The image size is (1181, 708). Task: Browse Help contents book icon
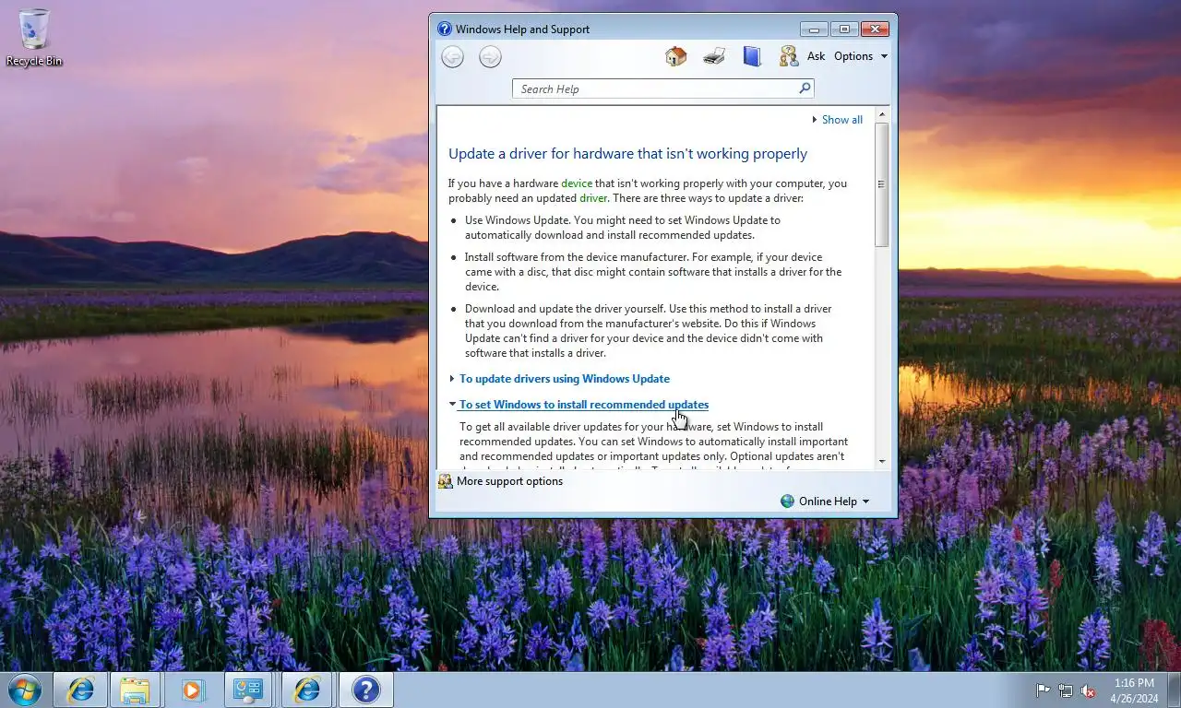pyautogui.click(x=752, y=56)
